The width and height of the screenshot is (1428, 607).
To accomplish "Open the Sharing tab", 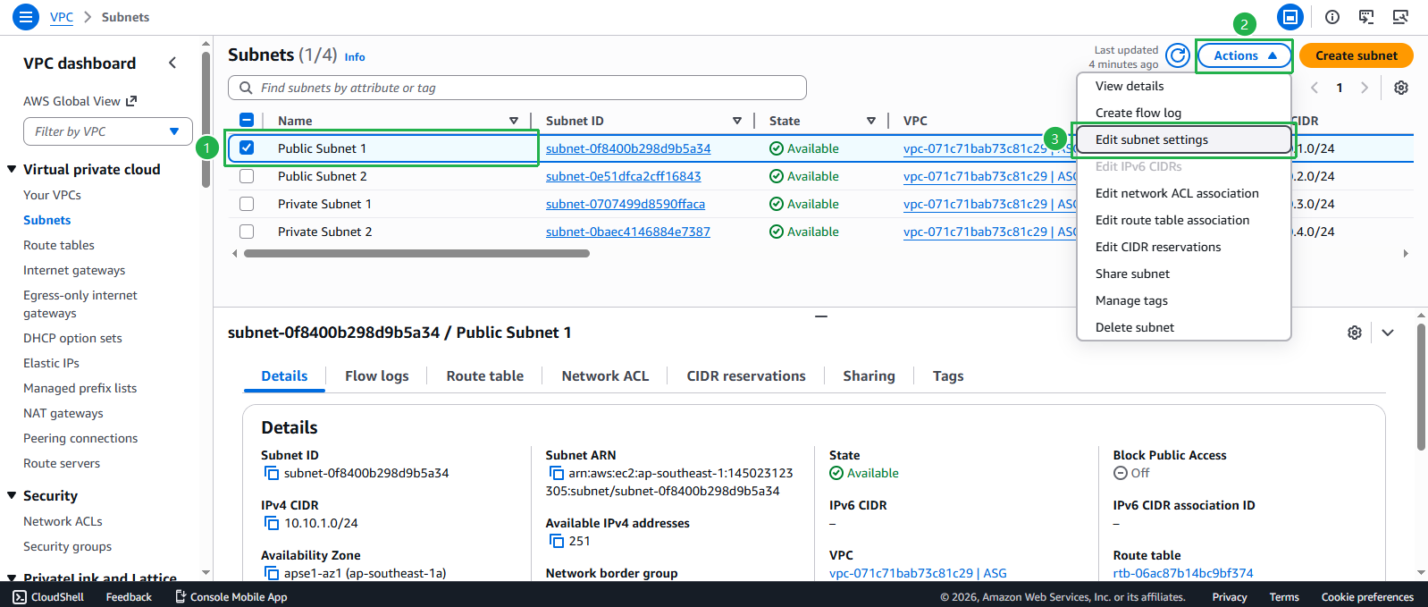I will click(x=869, y=376).
